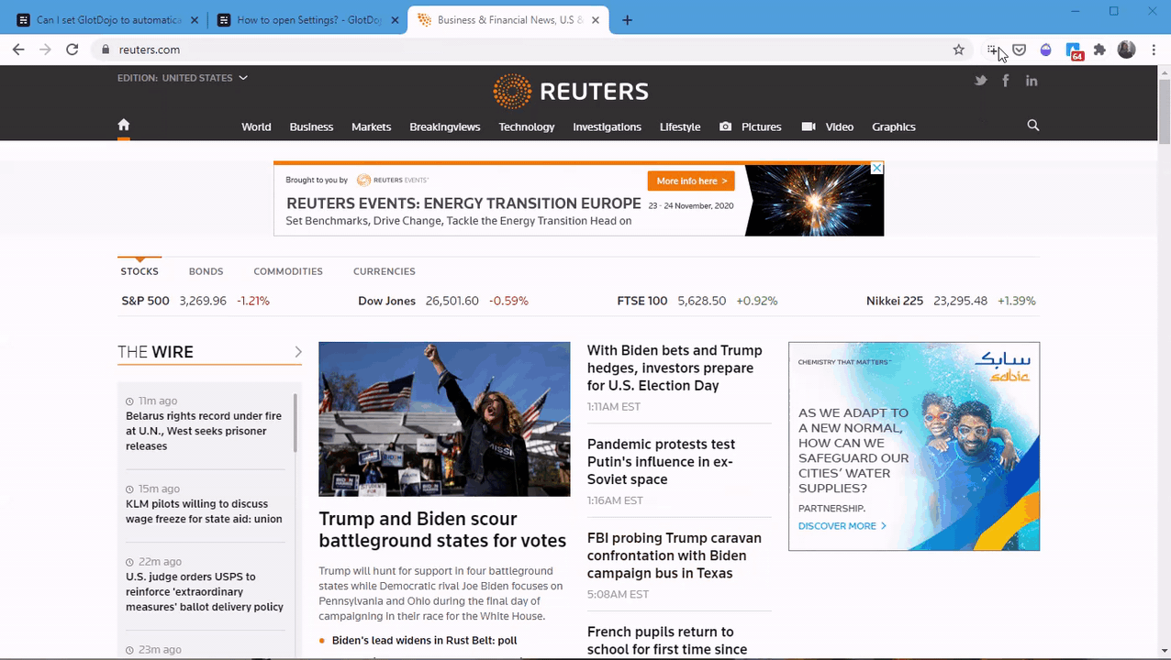Open the blue extension with 64 badge

(1073, 50)
